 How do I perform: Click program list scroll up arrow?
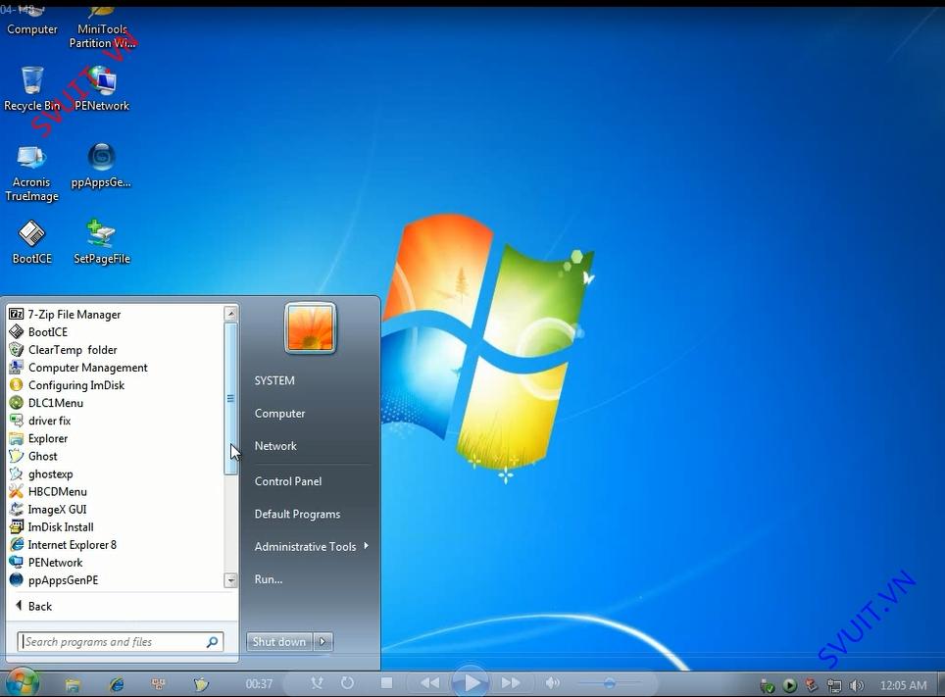pos(230,313)
